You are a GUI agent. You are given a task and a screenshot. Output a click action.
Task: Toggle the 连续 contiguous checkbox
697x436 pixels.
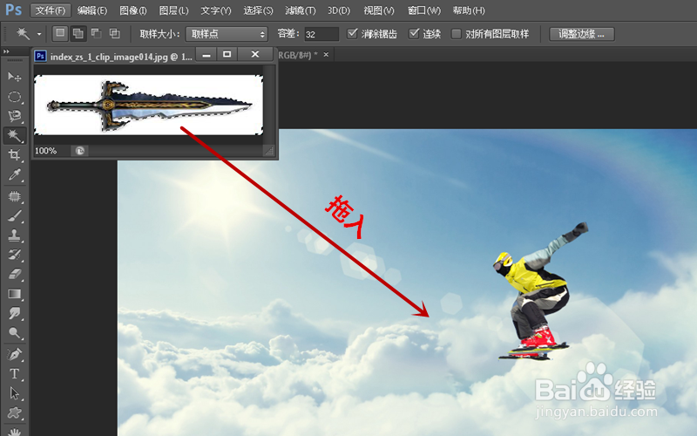(x=414, y=33)
